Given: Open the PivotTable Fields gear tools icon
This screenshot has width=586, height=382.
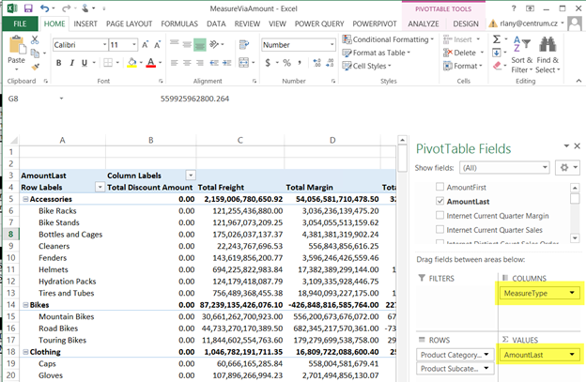Looking at the screenshot, I should pos(564,167).
